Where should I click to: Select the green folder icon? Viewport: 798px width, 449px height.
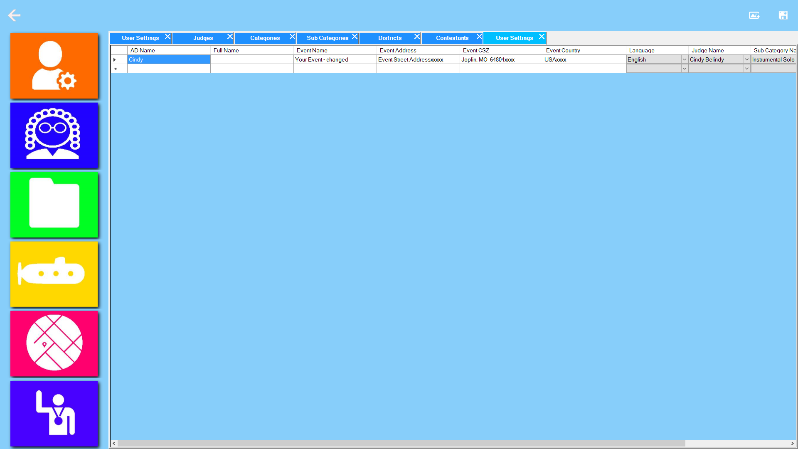click(54, 205)
